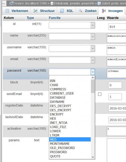126x162 pixels.
Task: Click the lastvisitDate value field
Action: coord(117,120)
